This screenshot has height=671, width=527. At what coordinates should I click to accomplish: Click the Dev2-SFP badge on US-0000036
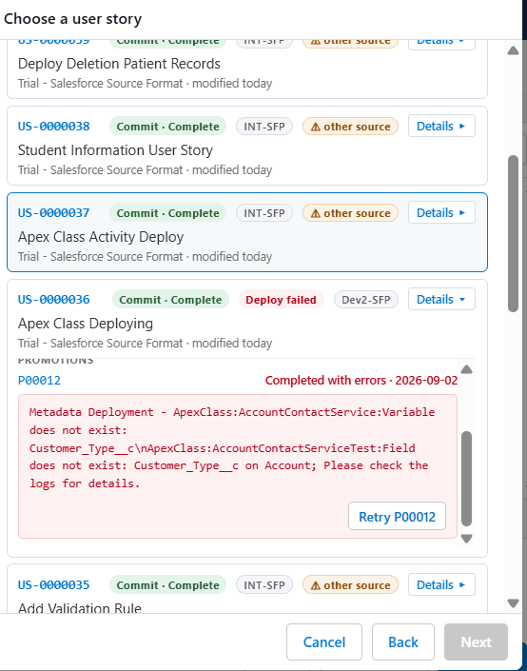365,300
